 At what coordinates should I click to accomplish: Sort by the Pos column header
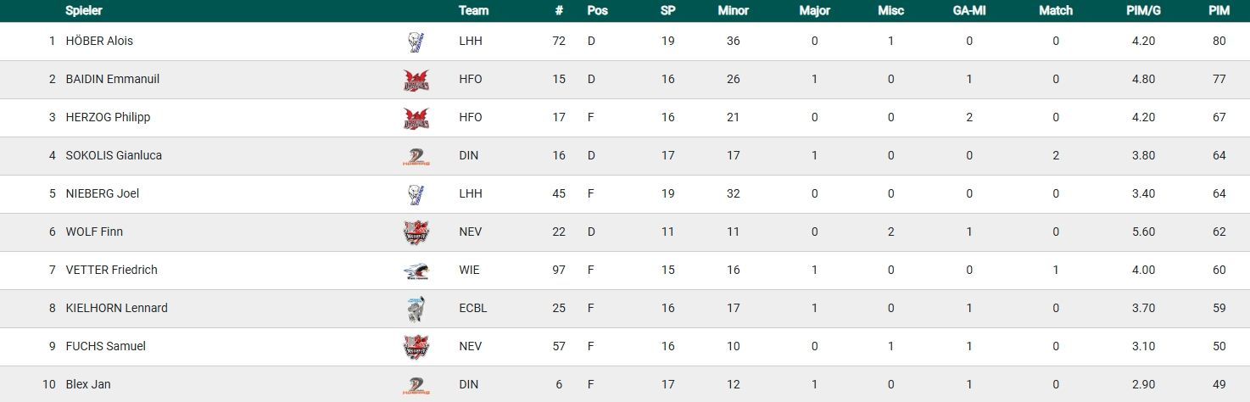pyautogui.click(x=597, y=11)
